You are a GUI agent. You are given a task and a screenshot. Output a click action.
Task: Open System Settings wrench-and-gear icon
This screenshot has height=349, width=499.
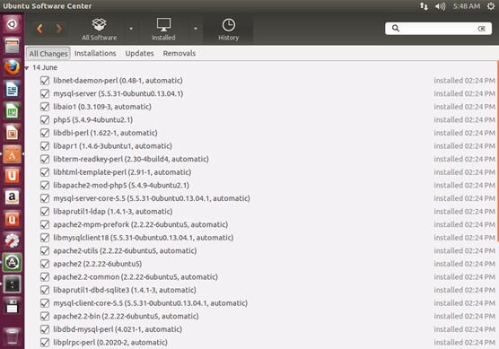[x=12, y=240]
